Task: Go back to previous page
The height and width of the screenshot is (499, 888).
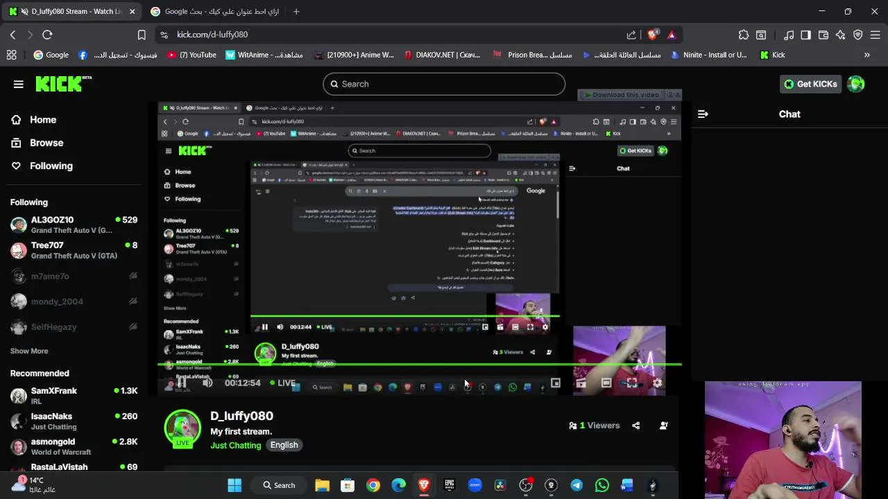Action: click(x=12, y=35)
